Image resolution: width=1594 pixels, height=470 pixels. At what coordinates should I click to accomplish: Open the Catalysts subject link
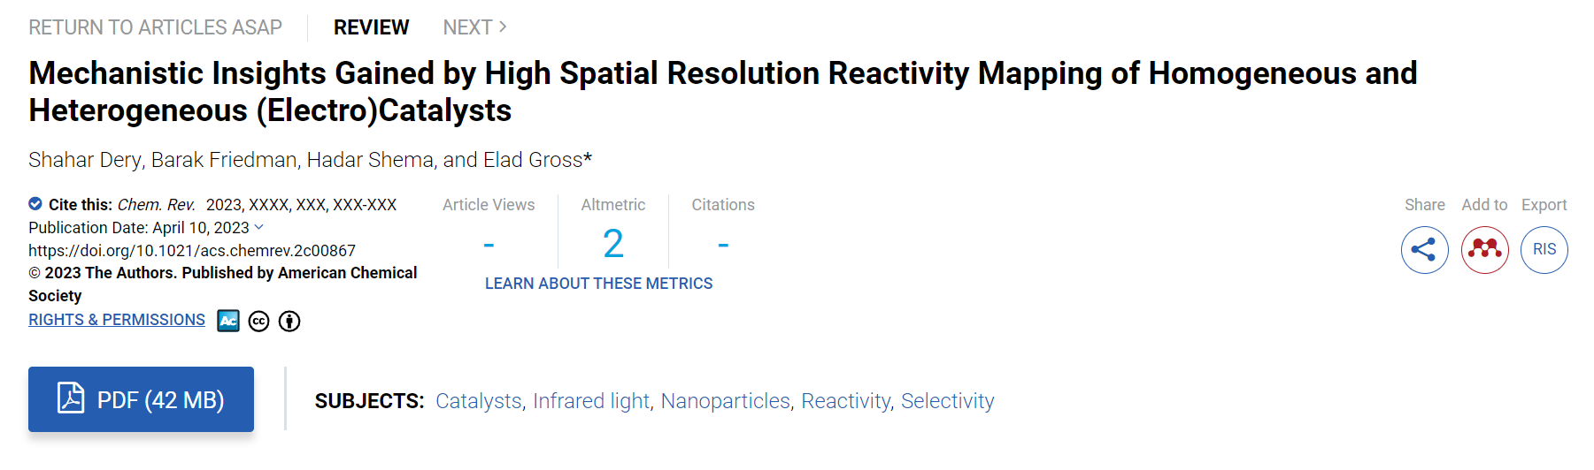click(x=479, y=401)
